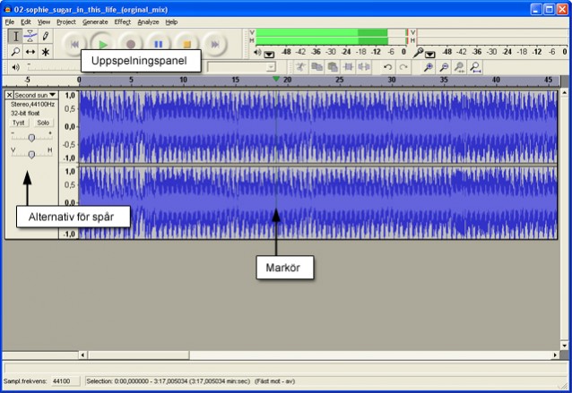This screenshot has width=572, height=393.
Task: Click the Pause button
Action: [x=159, y=44]
